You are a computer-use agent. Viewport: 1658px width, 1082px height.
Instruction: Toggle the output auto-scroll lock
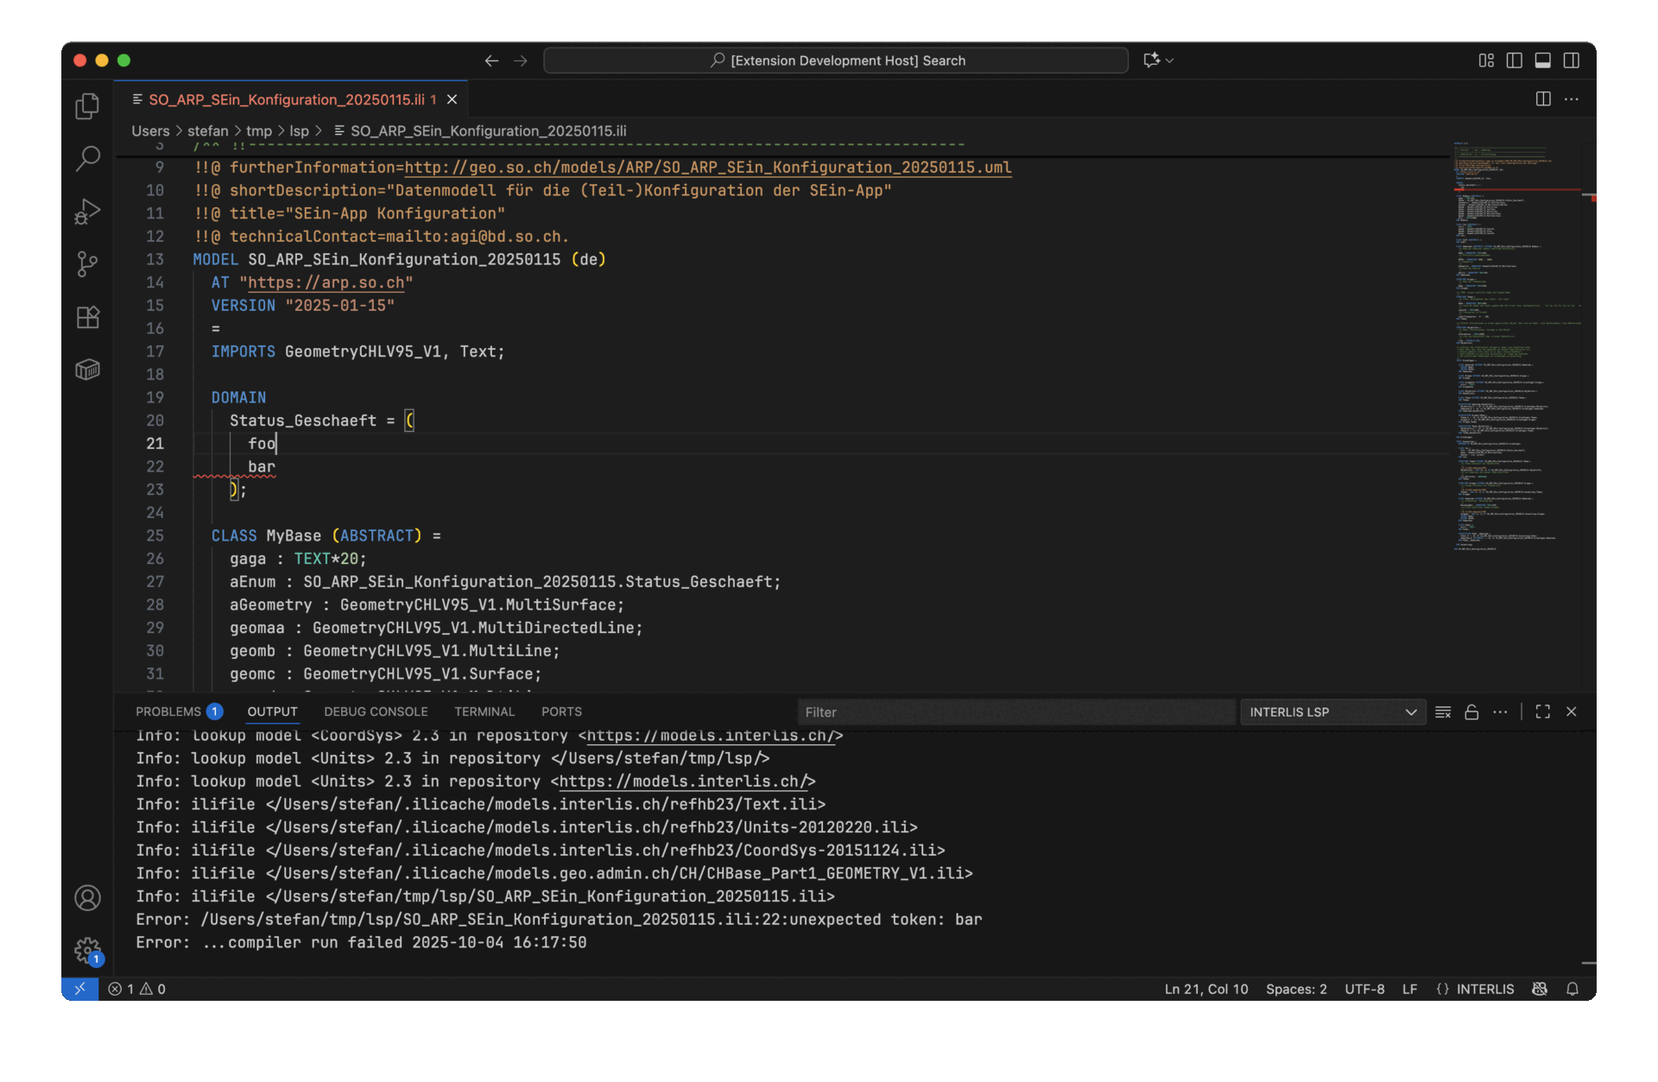(x=1471, y=712)
